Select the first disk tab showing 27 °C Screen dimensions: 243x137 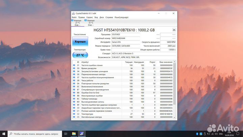pyautogui.click(x=78, y=23)
